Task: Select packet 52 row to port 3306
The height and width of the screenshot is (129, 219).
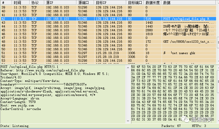Action: (108, 57)
